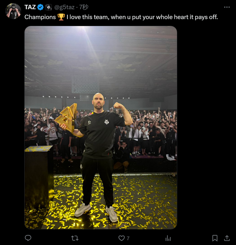The image size is (236, 245).
Task: Open TAZ's profile avatar picture
Action: coord(13,11)
